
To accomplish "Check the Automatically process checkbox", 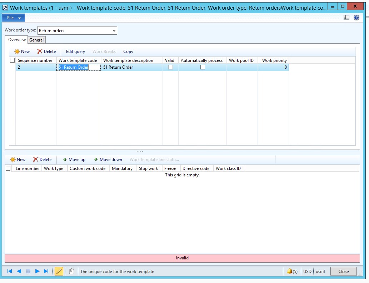I will [202, 67].
